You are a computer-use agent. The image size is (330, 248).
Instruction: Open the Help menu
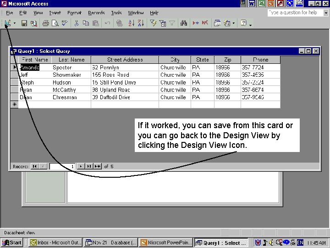click(154, 13)
